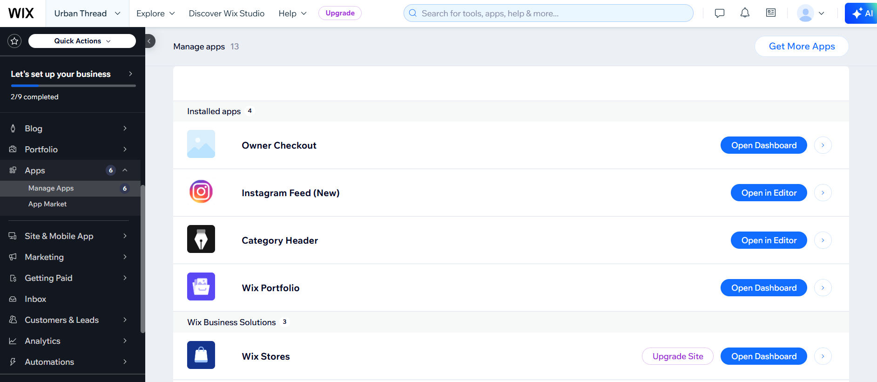Expand the Blog section chevron
The height and width of the screenshot is (382, 877).
click(x=125, y=128)
